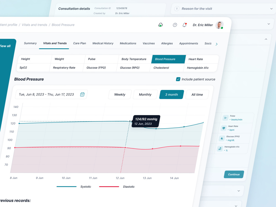
Task: Open the Respiratory Rate vital
Action: pyautogui.click(x=66, y=68)
